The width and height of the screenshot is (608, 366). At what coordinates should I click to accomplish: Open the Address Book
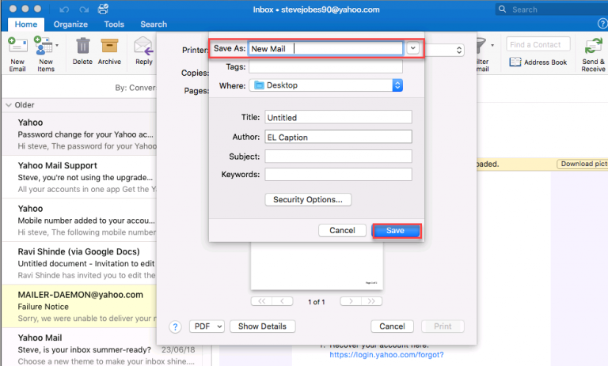[538, 62]
